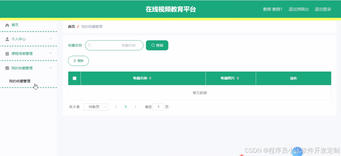341x156 pixels.
Task: Open the 个人中心 sidebar menu
Action: pos(29,39)
